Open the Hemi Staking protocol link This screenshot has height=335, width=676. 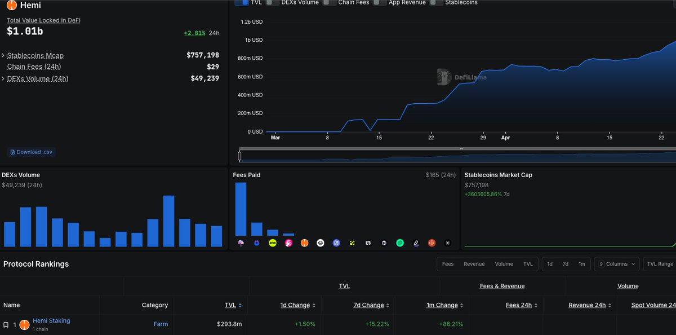[x=51, y=320]
